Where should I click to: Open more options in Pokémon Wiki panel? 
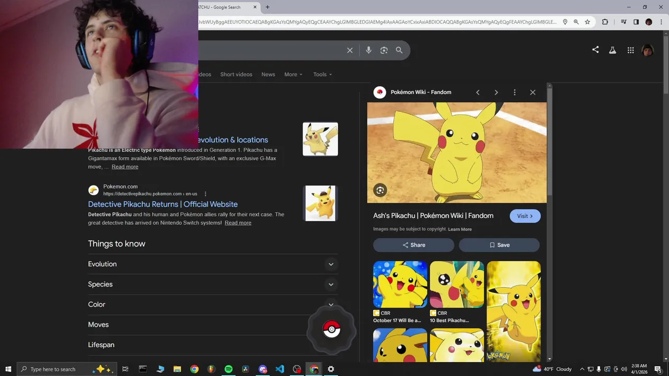[x=514, y=92]
